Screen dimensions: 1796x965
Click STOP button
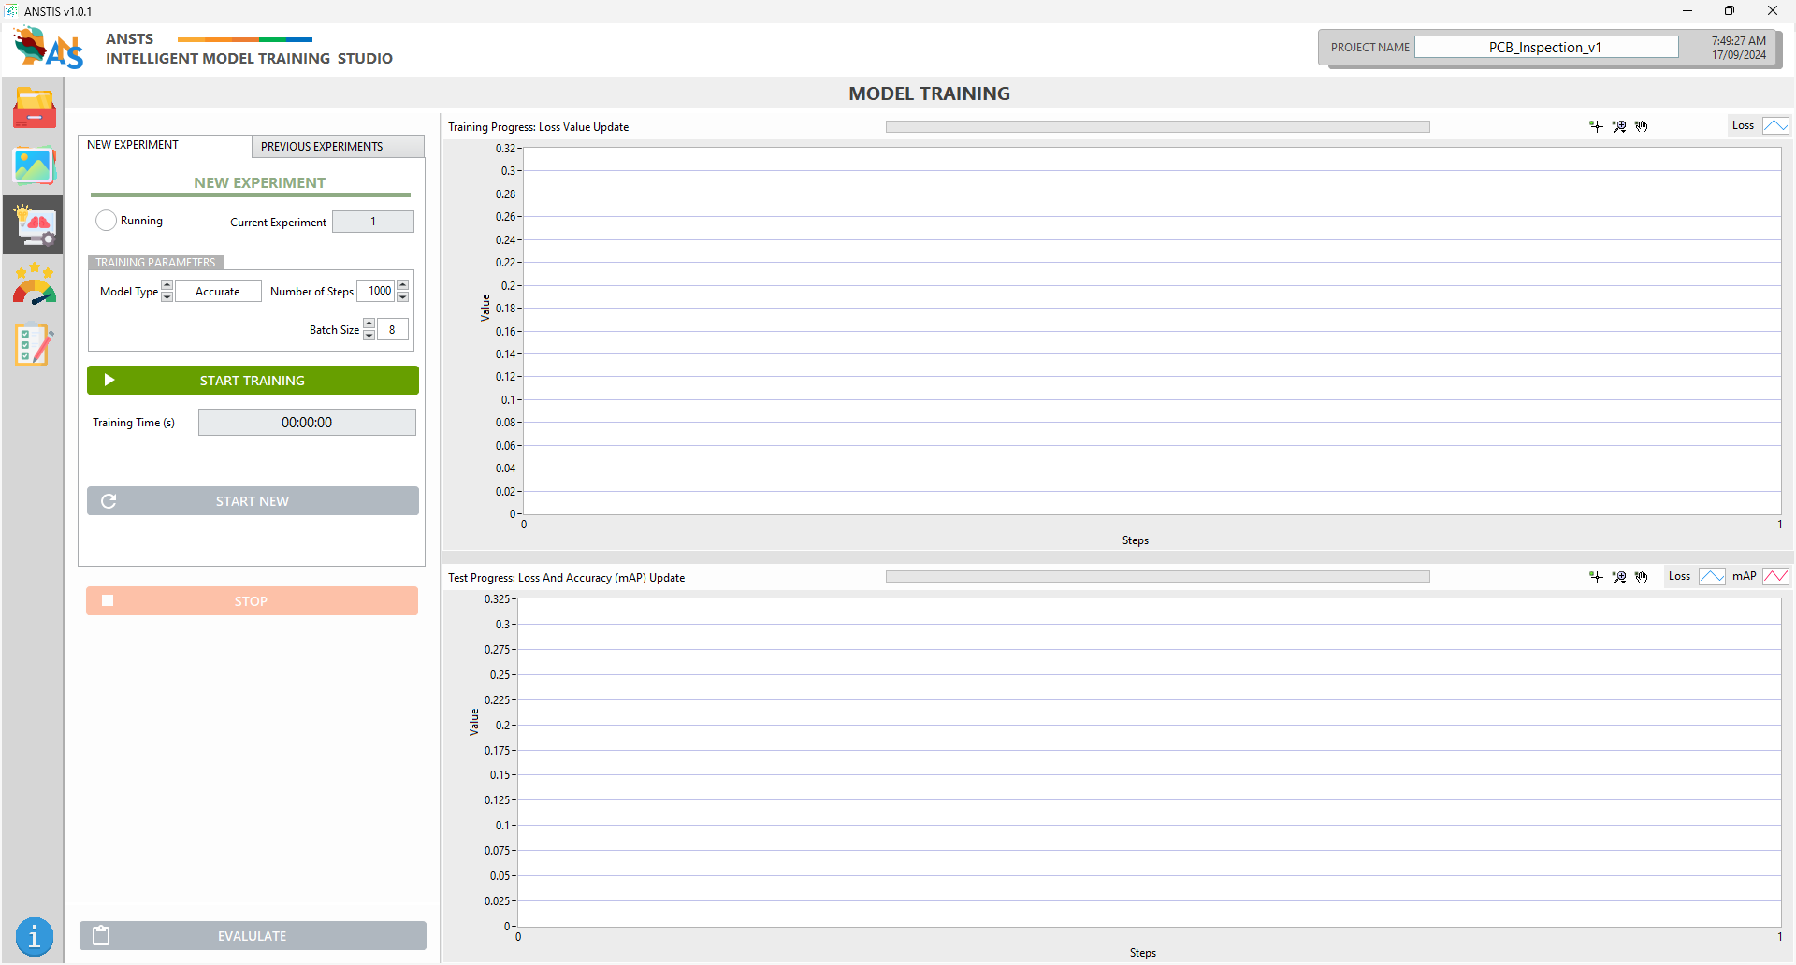click(252, 601)
